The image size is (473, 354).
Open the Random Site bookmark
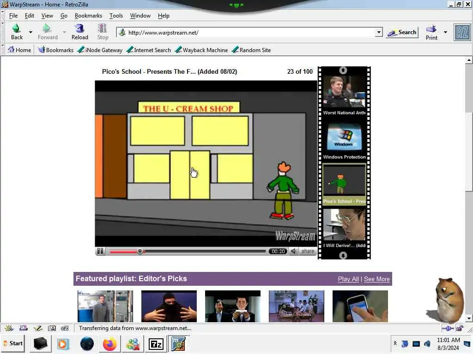coord(251,50)
